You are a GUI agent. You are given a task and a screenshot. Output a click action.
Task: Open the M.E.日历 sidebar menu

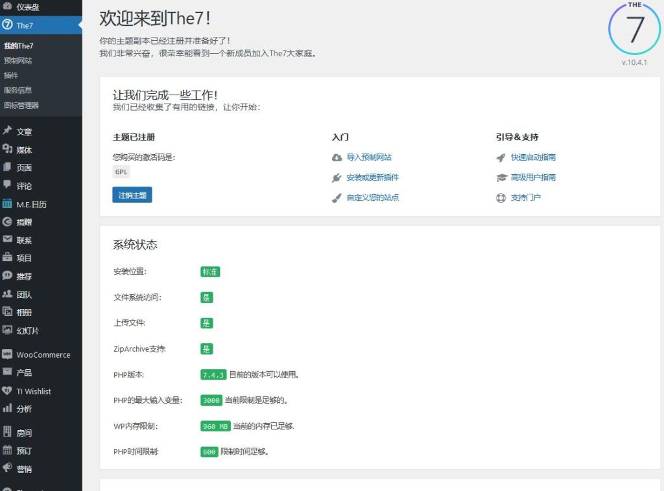tap(31, 204)
